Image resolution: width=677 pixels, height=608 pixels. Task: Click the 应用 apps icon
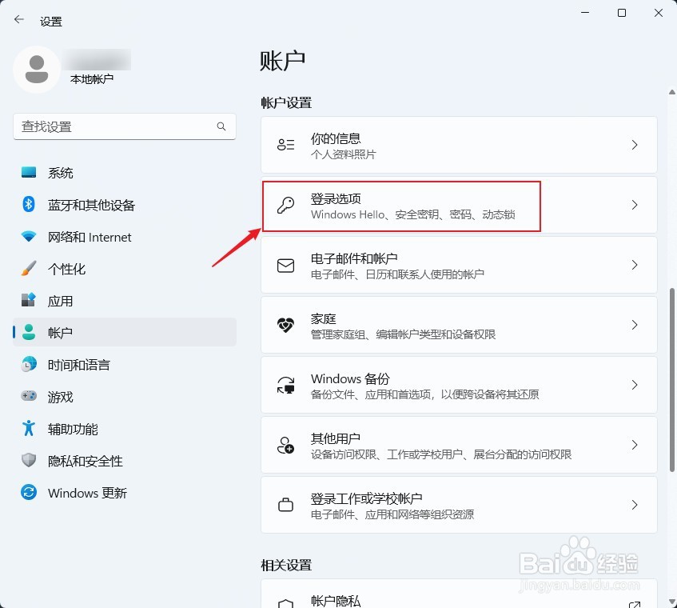29,300
